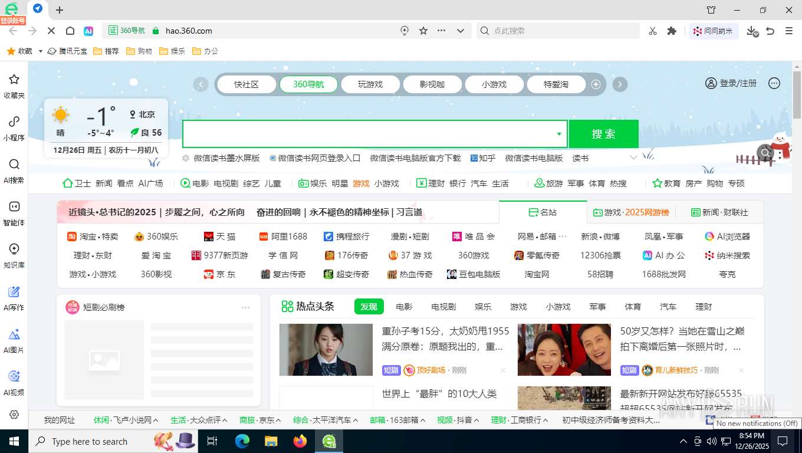
Task: Open Microsoft Edge from taskbar
Action: [242, 441]
